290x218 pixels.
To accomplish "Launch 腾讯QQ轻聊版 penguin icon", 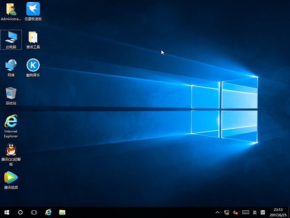I will point(11,150).
